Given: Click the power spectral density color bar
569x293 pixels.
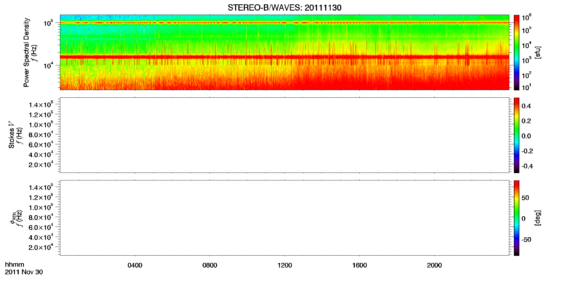Looking at the screenshot, I should (517, 52).
